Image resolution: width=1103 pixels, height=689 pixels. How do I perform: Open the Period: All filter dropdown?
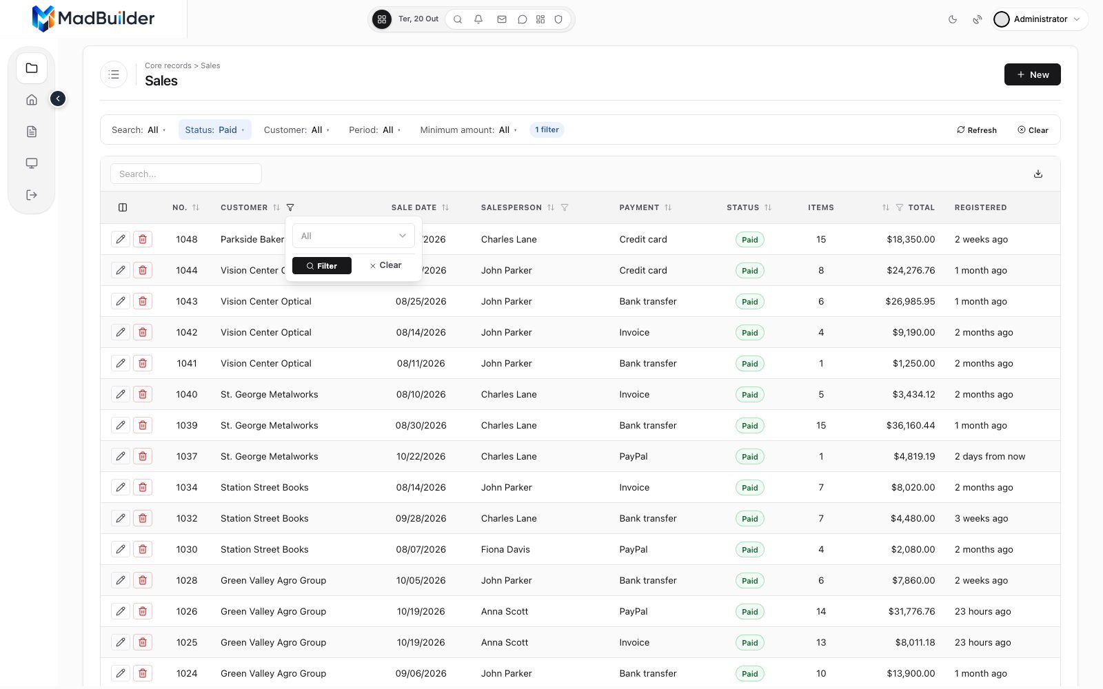(x=374, y=130)
